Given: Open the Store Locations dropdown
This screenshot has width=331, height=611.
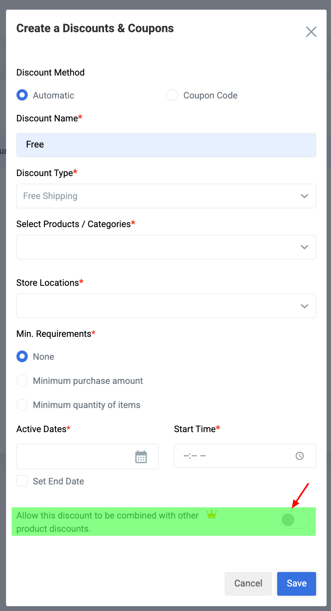Looking at the screenshot, I should pyautogui.click(x=166, y=305).
